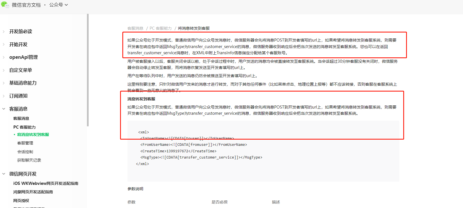Screen dimensions: 463x208
Task: Collapse the 微信网页开发 section chevron
Action: coord(4,174)
